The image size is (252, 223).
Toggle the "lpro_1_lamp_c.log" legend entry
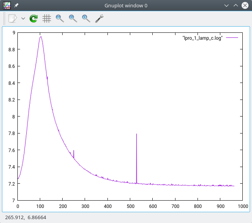[203, 38]
